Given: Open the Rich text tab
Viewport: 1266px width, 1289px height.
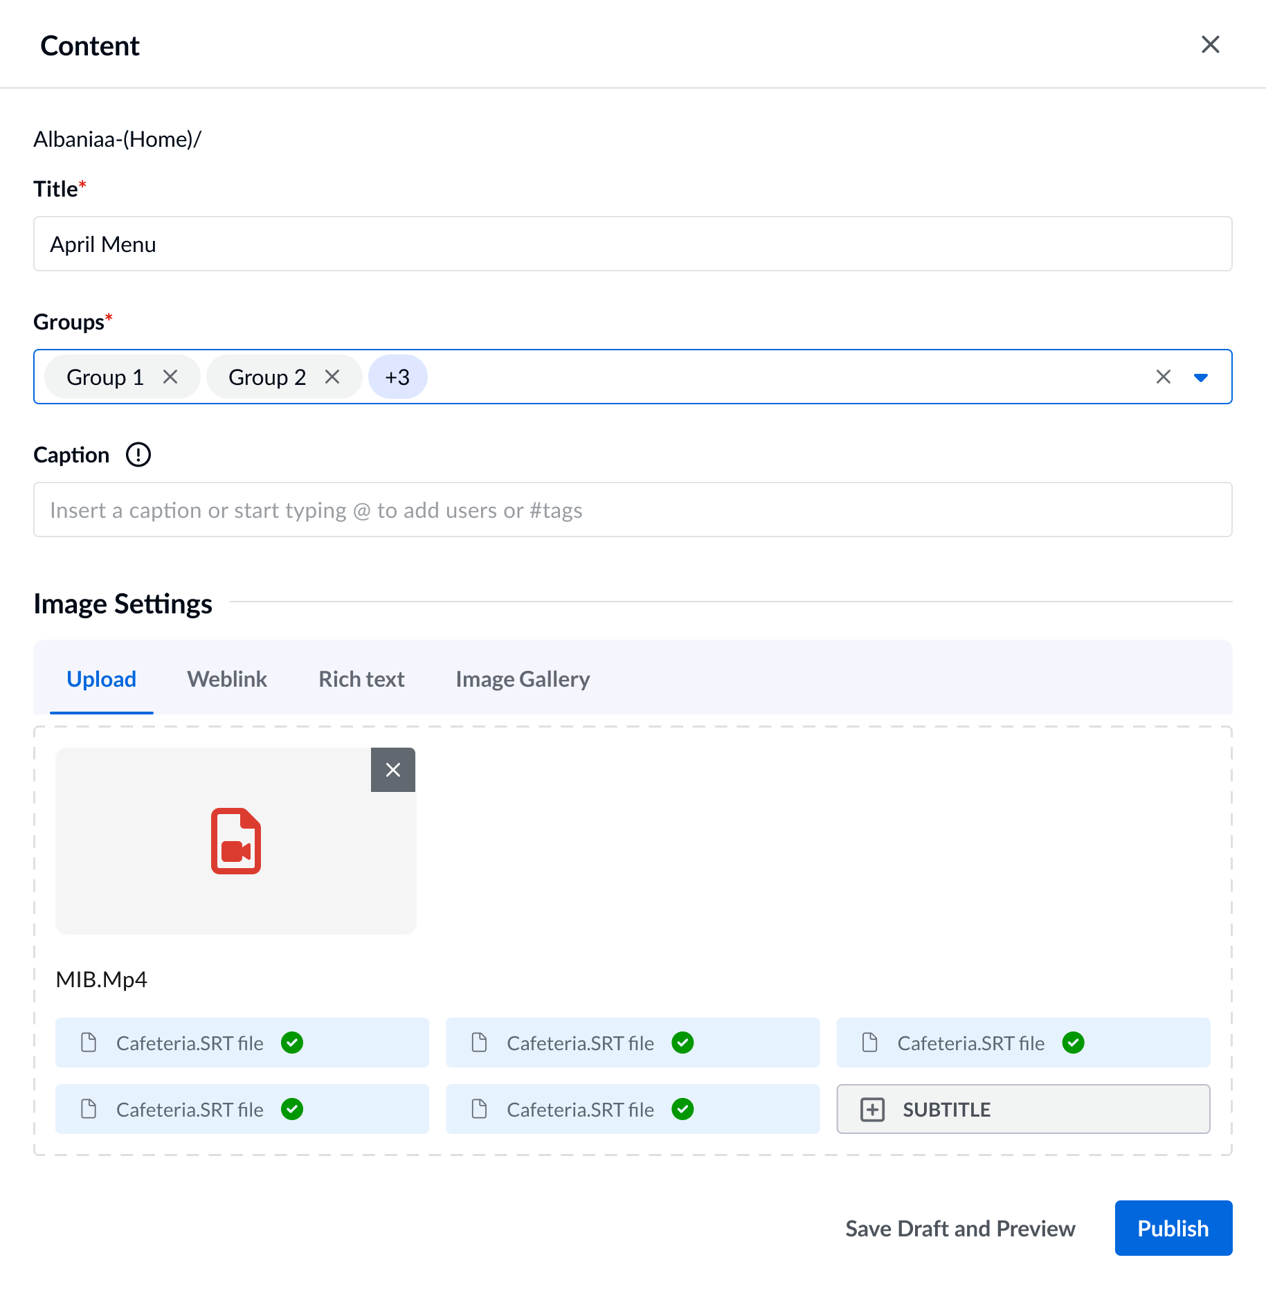Looking at the screenshot, I should pos(361,678).
